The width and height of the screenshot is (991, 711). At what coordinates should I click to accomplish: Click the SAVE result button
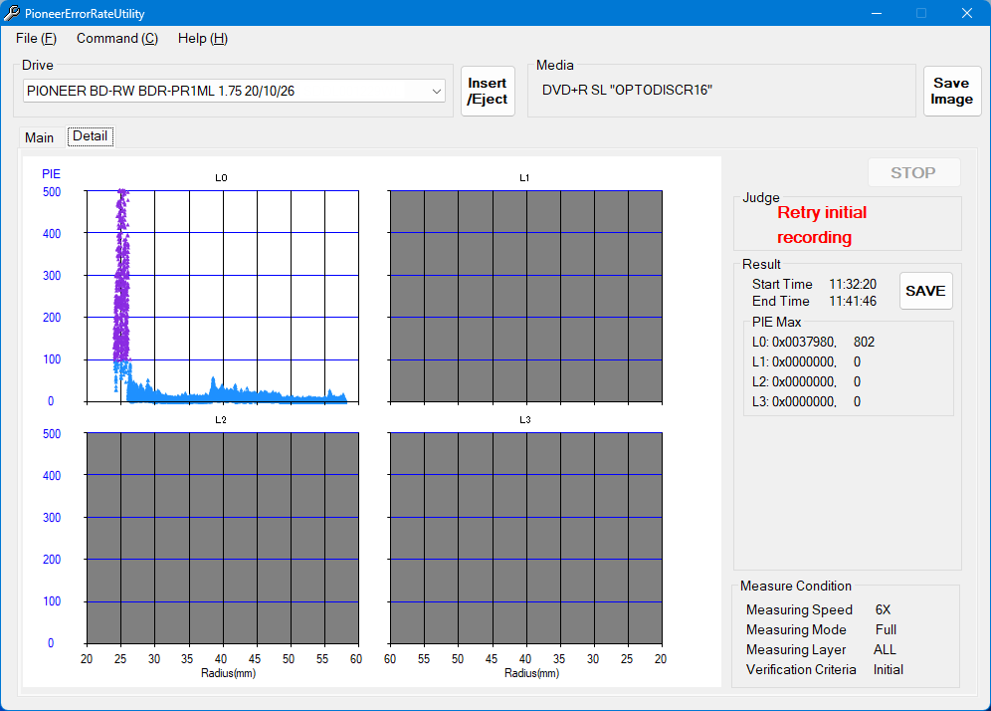click(x=926, y=291)
